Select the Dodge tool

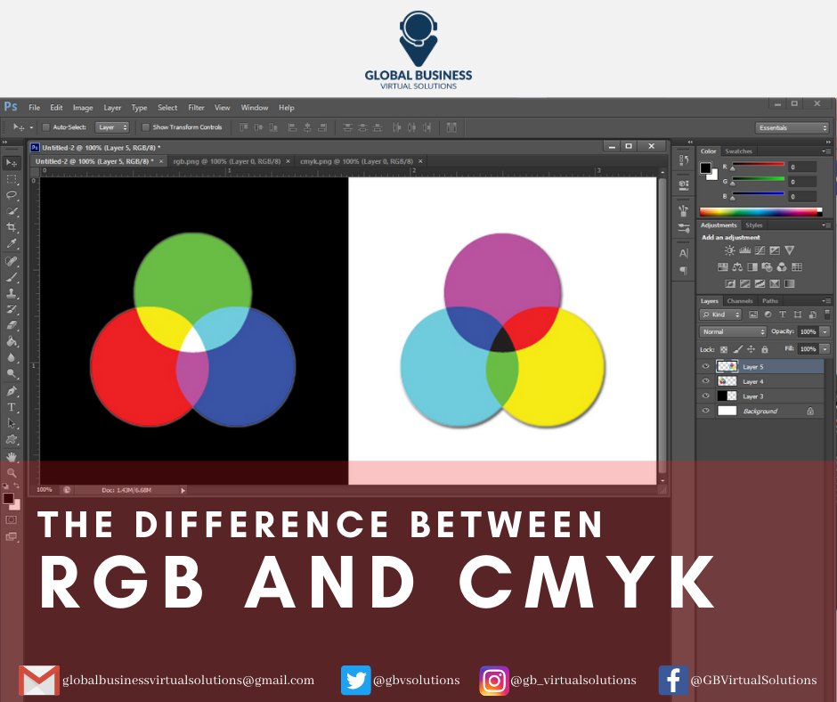(12, 373)
